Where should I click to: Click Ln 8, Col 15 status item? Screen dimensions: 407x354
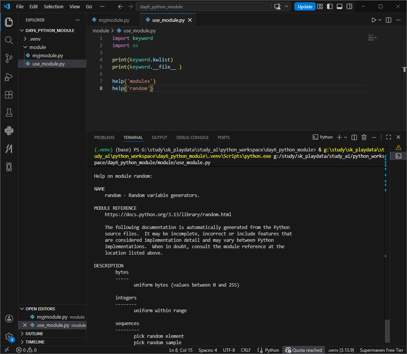181,350
